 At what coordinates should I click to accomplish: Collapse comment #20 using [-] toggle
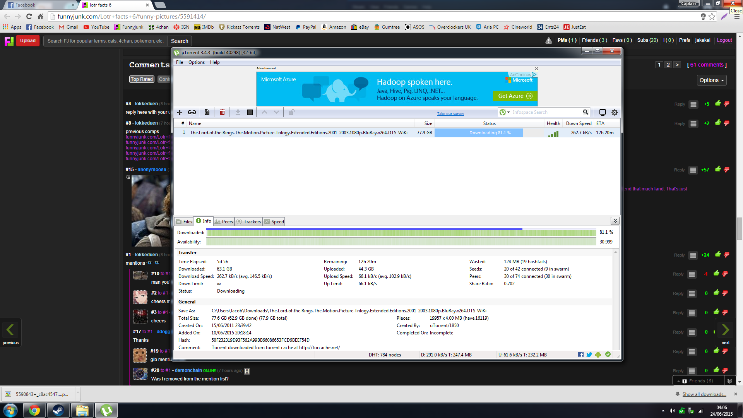tap(247, 371)
